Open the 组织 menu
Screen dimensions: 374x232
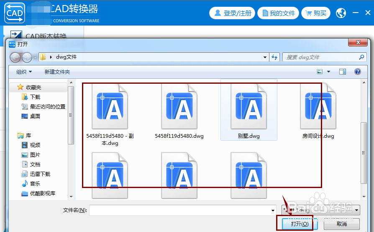point(24,72)
